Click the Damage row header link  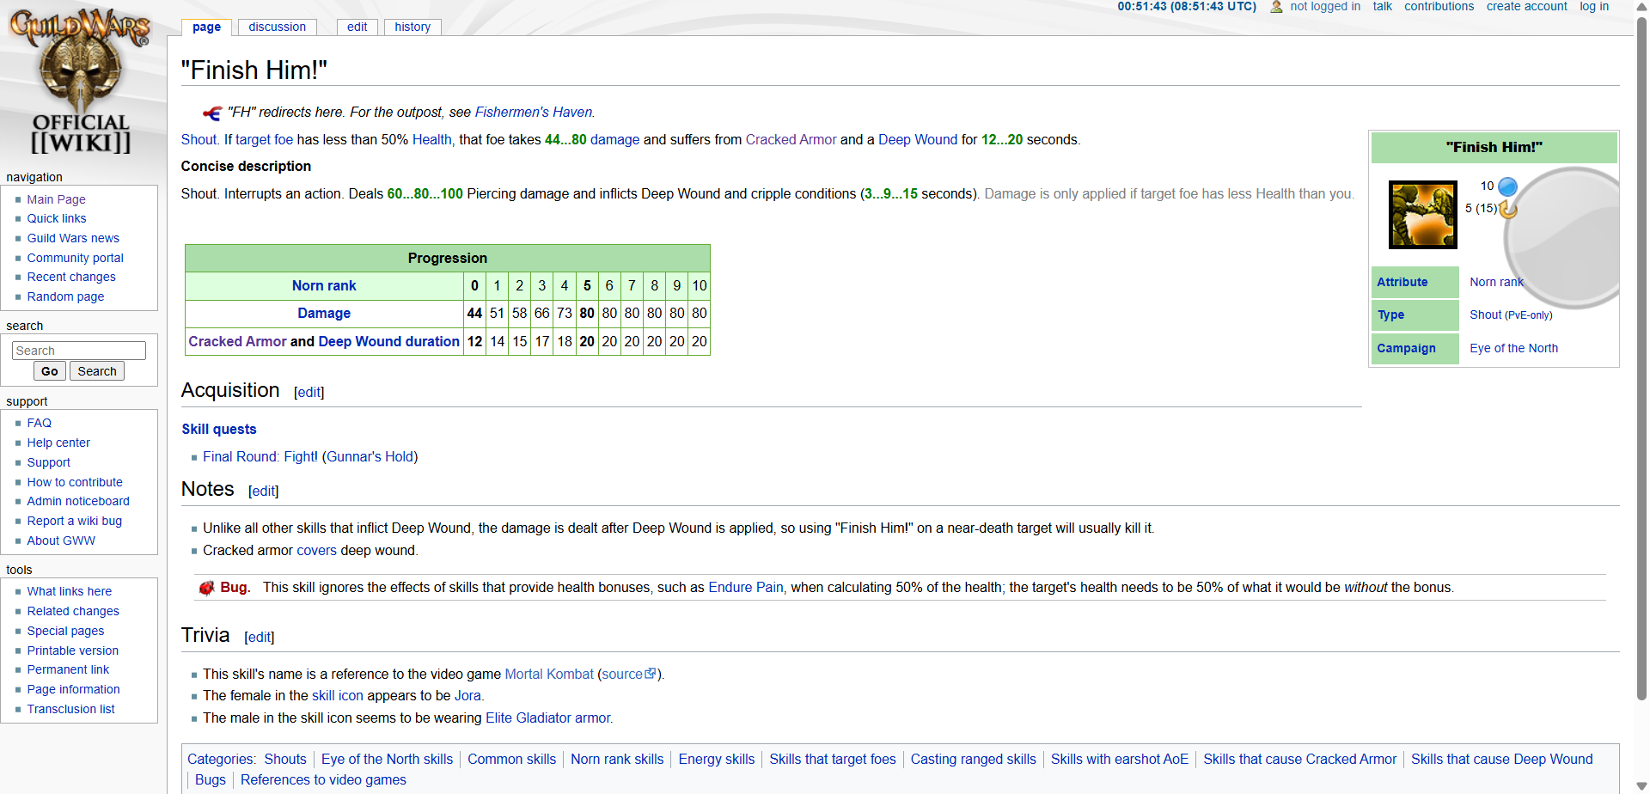click(x=323, y=314)
